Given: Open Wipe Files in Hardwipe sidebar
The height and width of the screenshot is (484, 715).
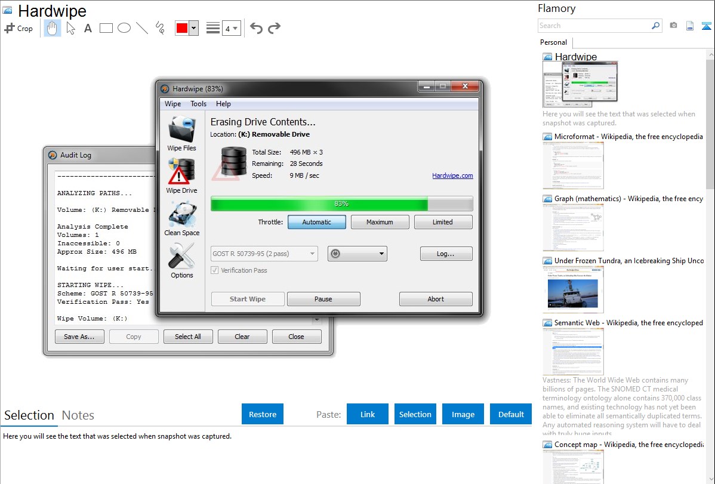Looking at the screenshot, I should tap(181, 132).
